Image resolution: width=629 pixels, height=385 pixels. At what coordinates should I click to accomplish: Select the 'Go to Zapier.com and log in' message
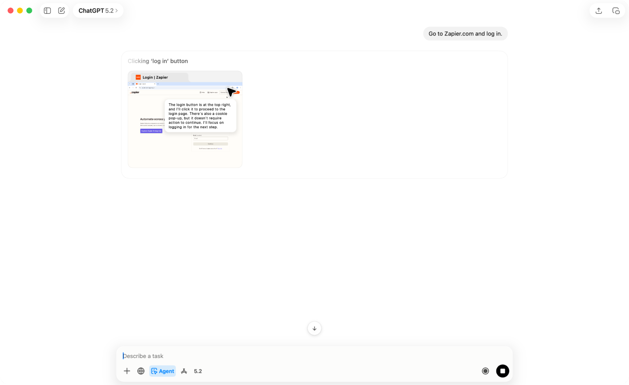465,34
